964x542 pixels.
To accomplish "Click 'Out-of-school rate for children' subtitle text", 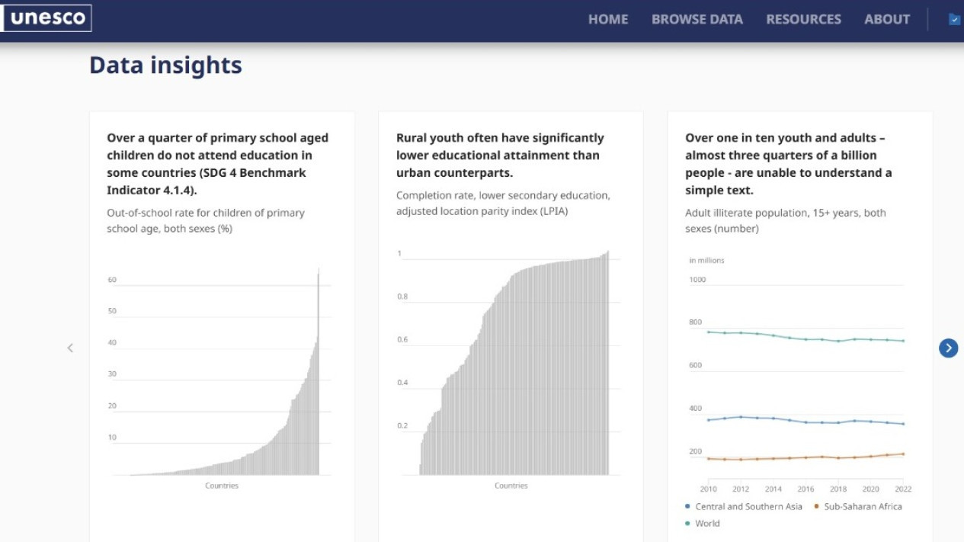I will coord(206,220).
